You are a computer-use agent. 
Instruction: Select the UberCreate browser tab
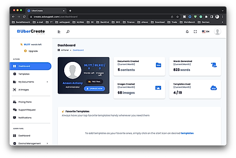pos(46,11)
